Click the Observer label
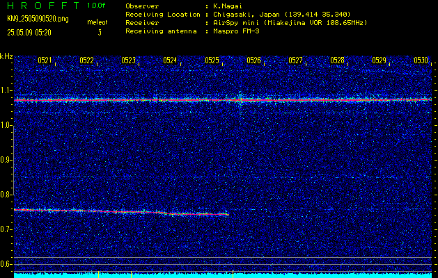The image size is (438, 278). click(142, 6)
